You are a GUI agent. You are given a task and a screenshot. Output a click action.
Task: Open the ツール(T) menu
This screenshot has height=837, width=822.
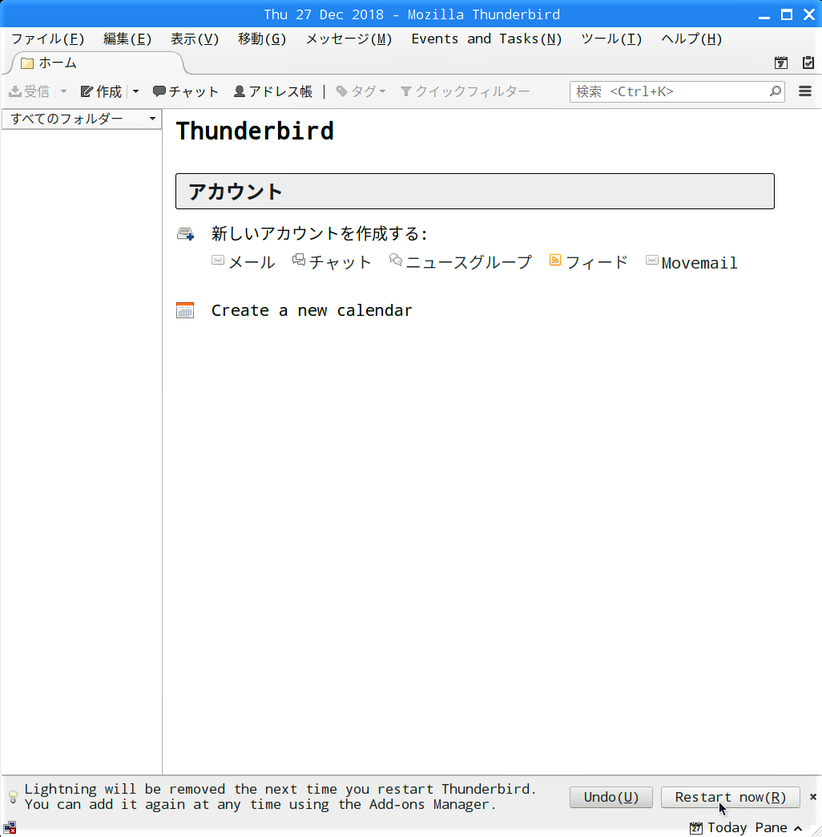tap(611, 39)
